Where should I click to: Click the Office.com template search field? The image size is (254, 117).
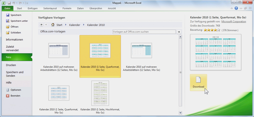pos(144,32)
